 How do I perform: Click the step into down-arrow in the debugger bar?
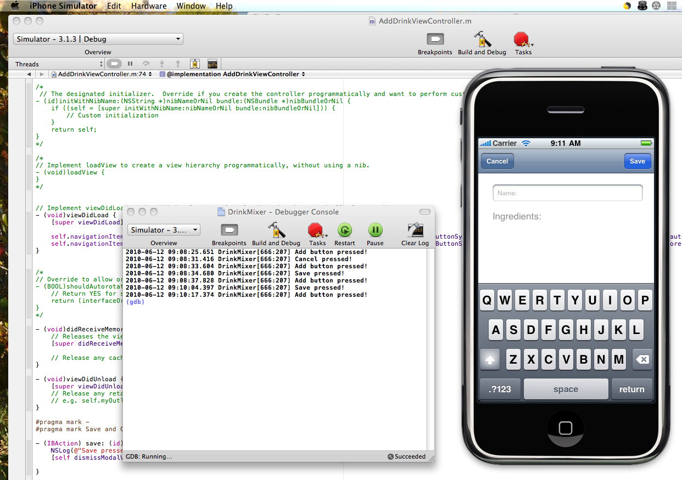point(162,64)
